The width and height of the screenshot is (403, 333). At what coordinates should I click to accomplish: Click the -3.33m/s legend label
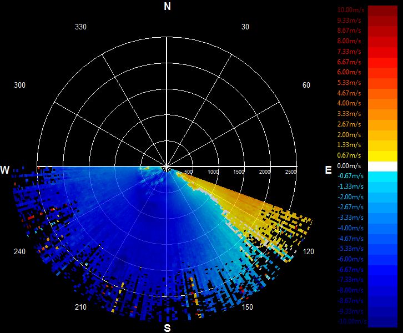click(350, 218)
